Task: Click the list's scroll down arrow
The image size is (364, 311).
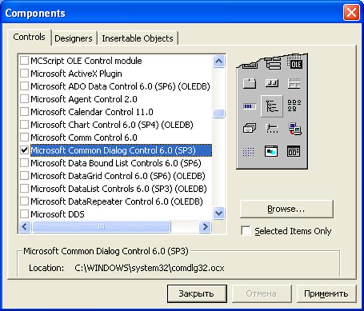Action: (219, 213)
